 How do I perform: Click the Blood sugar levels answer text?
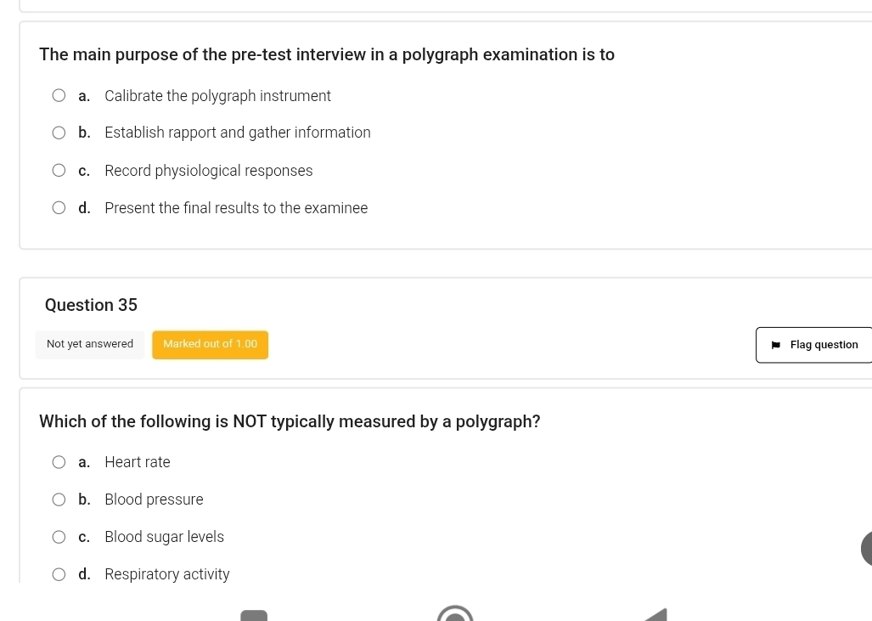(x=164, y=537)
